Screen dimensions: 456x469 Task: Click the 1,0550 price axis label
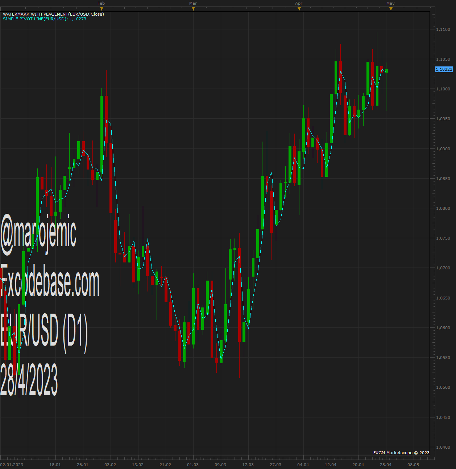[443, 358]
